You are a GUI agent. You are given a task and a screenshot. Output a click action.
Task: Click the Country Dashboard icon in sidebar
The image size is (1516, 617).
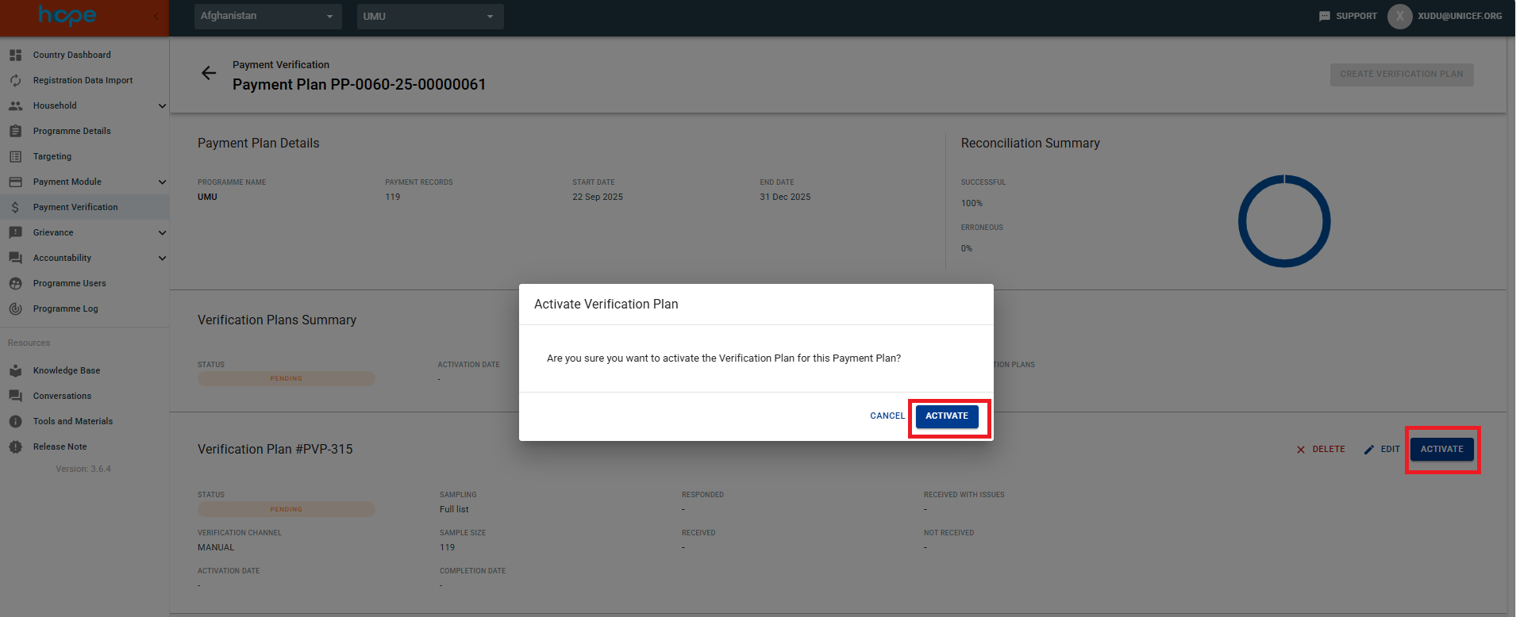pos(15,55)
